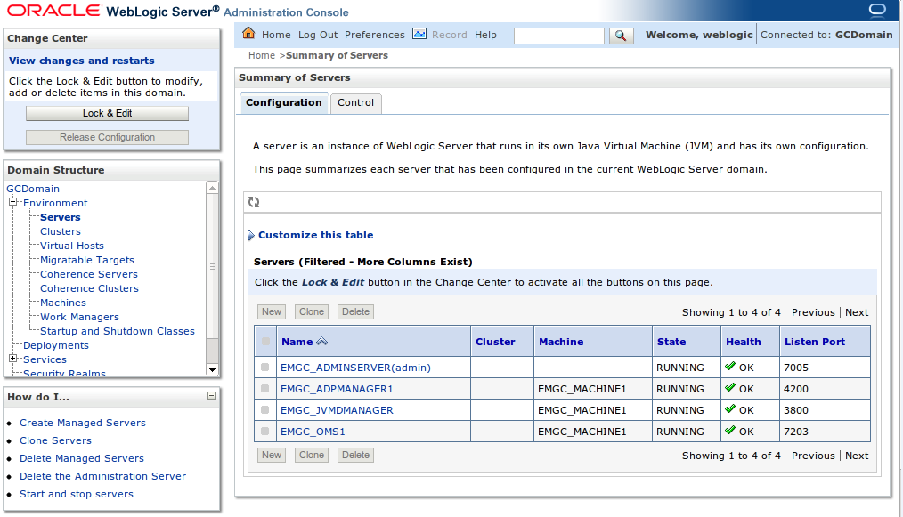Select Clusters in Domain Structure tree
The image size is (903, 517).
(x=60, y=231)
